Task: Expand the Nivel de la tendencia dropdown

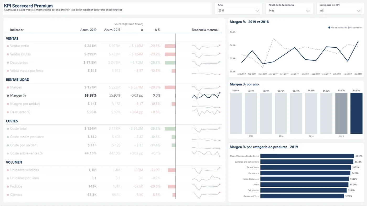Action: pyautogui.click(x=289, y=11)
